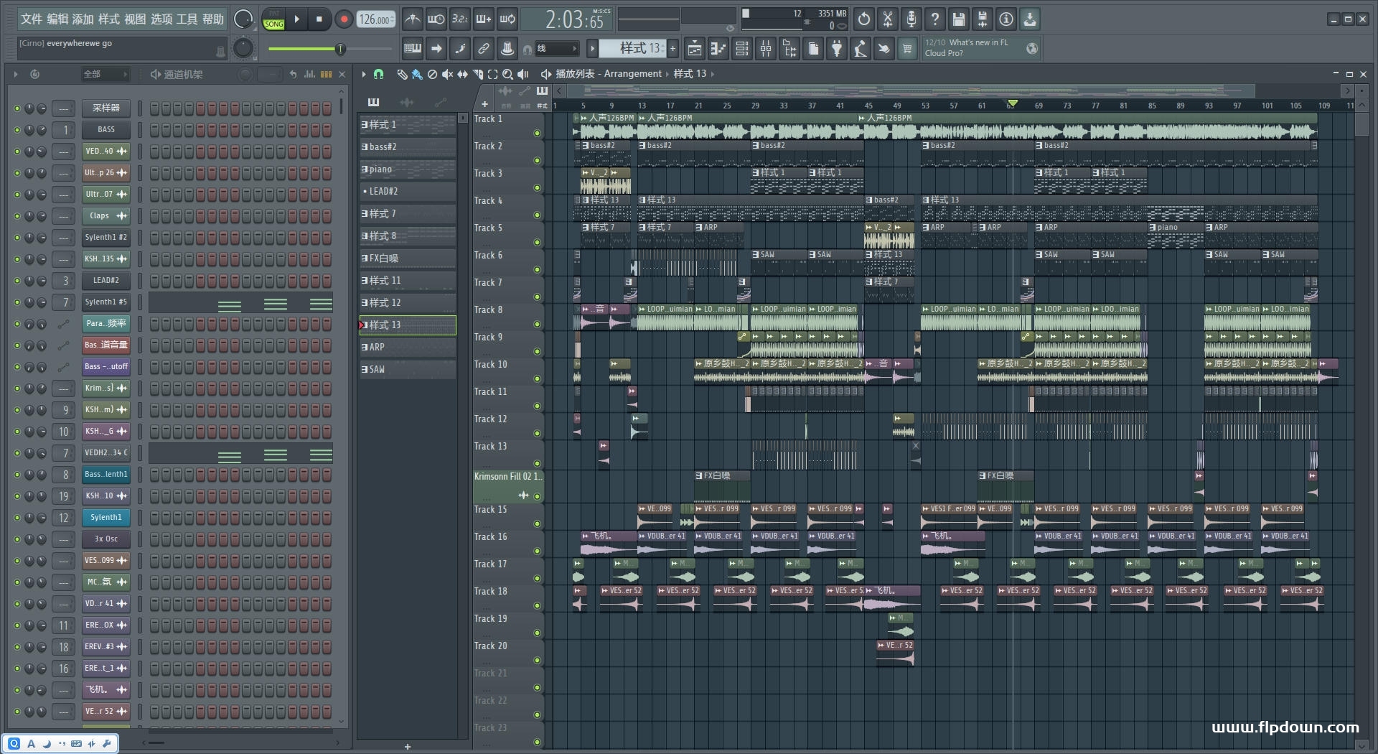This screenshot has height=754, width=1378.
Task: Click the Sylenth1 channel button
Action: (106, 517)
